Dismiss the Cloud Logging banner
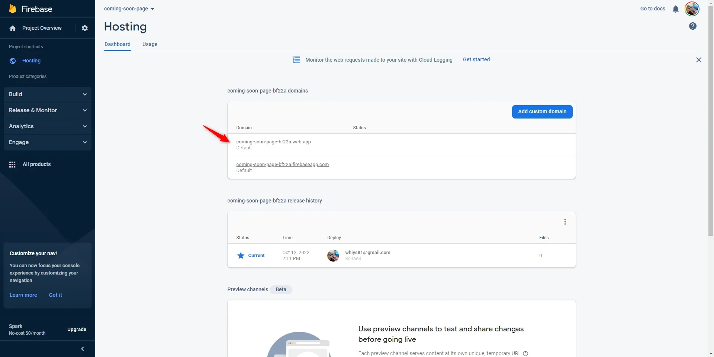 click(x=699, y=60)
